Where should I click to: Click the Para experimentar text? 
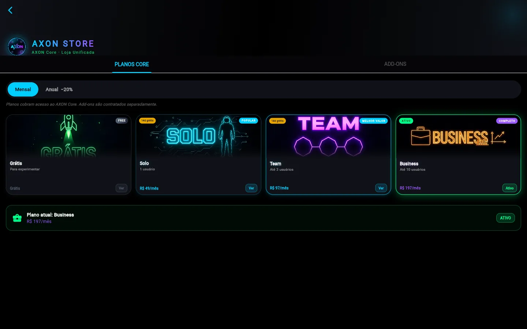(x=25, y=169)
